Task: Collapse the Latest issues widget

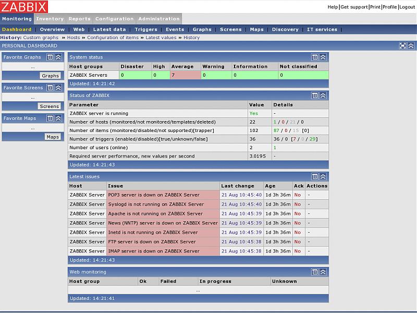Action: [x=323, y=177]
